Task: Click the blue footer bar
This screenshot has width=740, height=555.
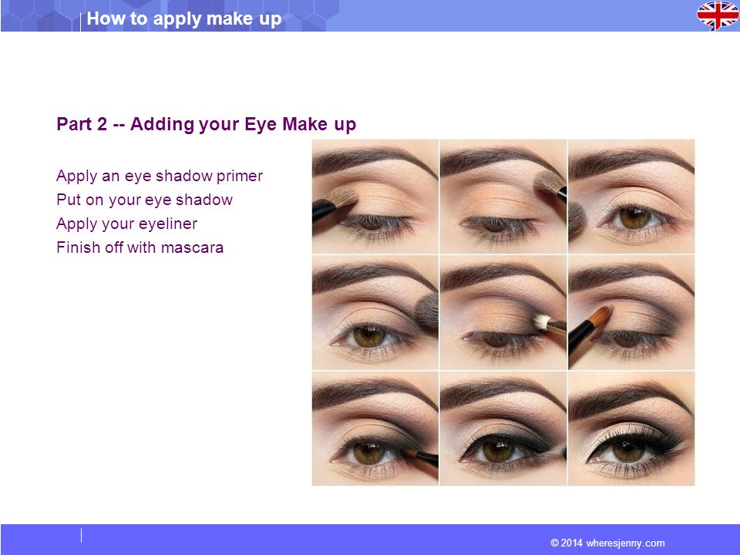Action: pyautogui.click(x=370, y=540)
